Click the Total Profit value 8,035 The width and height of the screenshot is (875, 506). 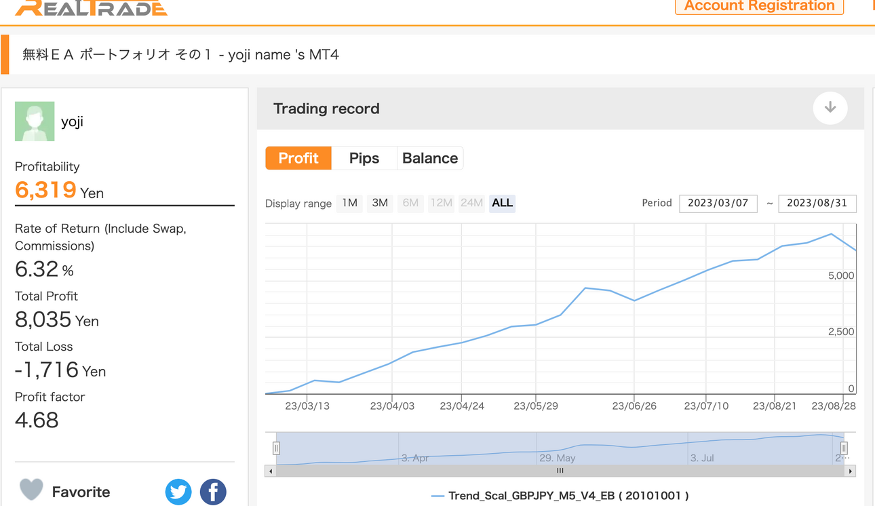[x=43, y=319]
